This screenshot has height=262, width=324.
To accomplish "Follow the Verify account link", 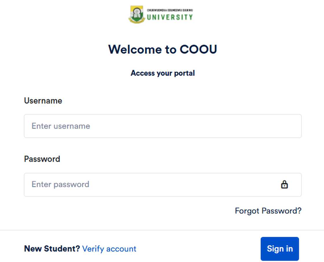I will pyautogui.click(x=109, y=249).
